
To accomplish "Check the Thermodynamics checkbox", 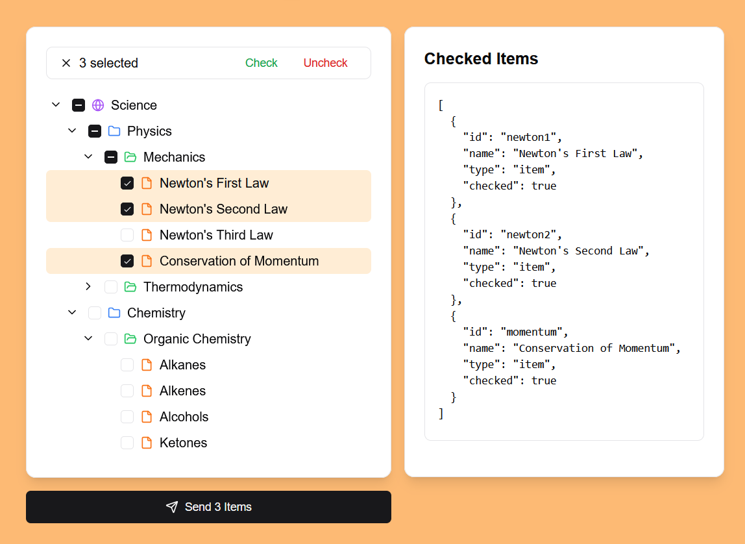I will point(111,286).
